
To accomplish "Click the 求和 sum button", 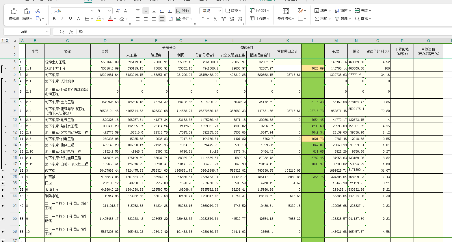I will coord(323,19).
